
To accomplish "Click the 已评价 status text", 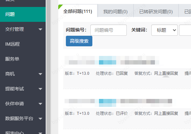I will click(x=122, y=113).
